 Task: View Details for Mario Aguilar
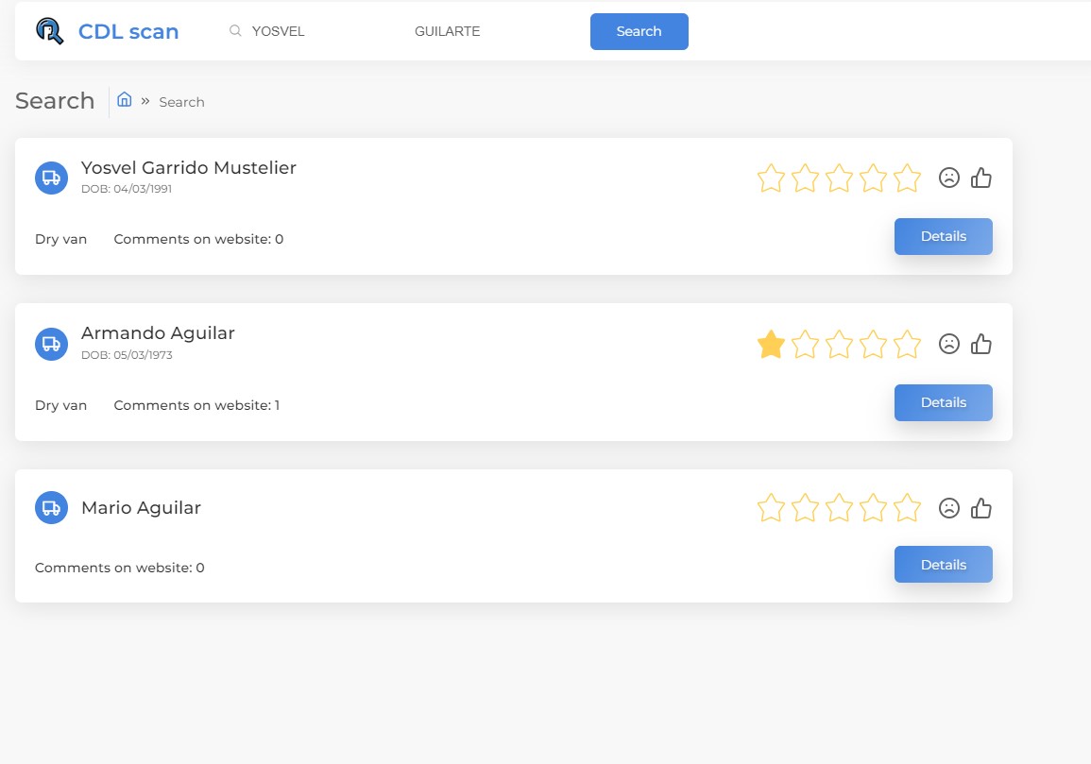tap(943, 565)
